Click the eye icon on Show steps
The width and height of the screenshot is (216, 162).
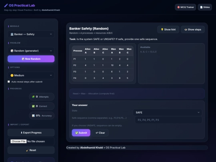pos(186,30)
